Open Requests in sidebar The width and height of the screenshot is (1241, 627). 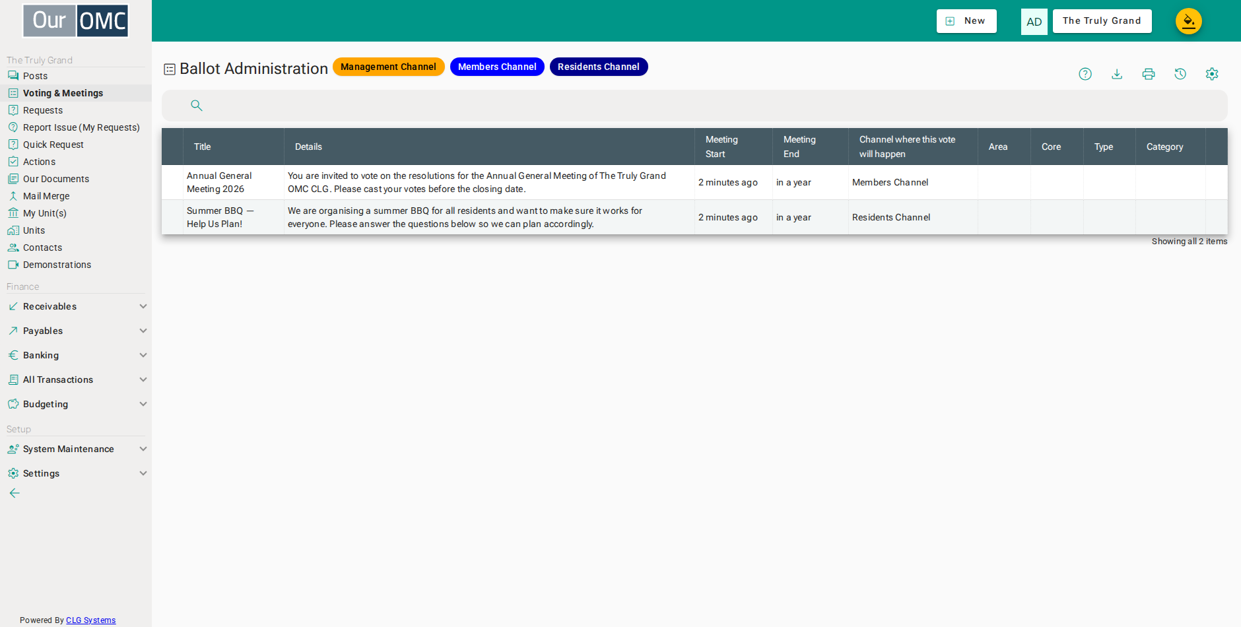coord(43,110)
